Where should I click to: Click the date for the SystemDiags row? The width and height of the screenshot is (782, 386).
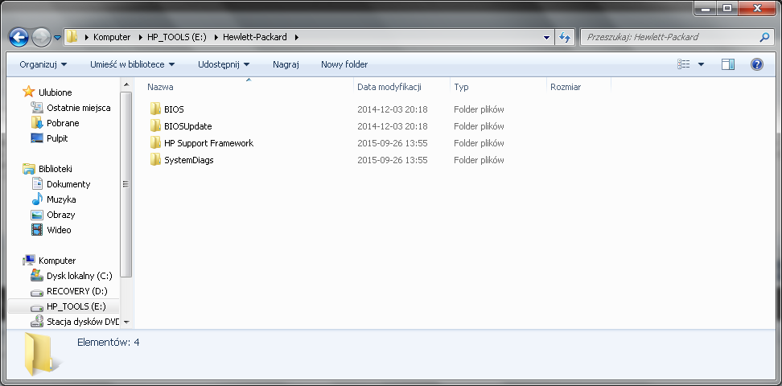click(x=393, y=160)
